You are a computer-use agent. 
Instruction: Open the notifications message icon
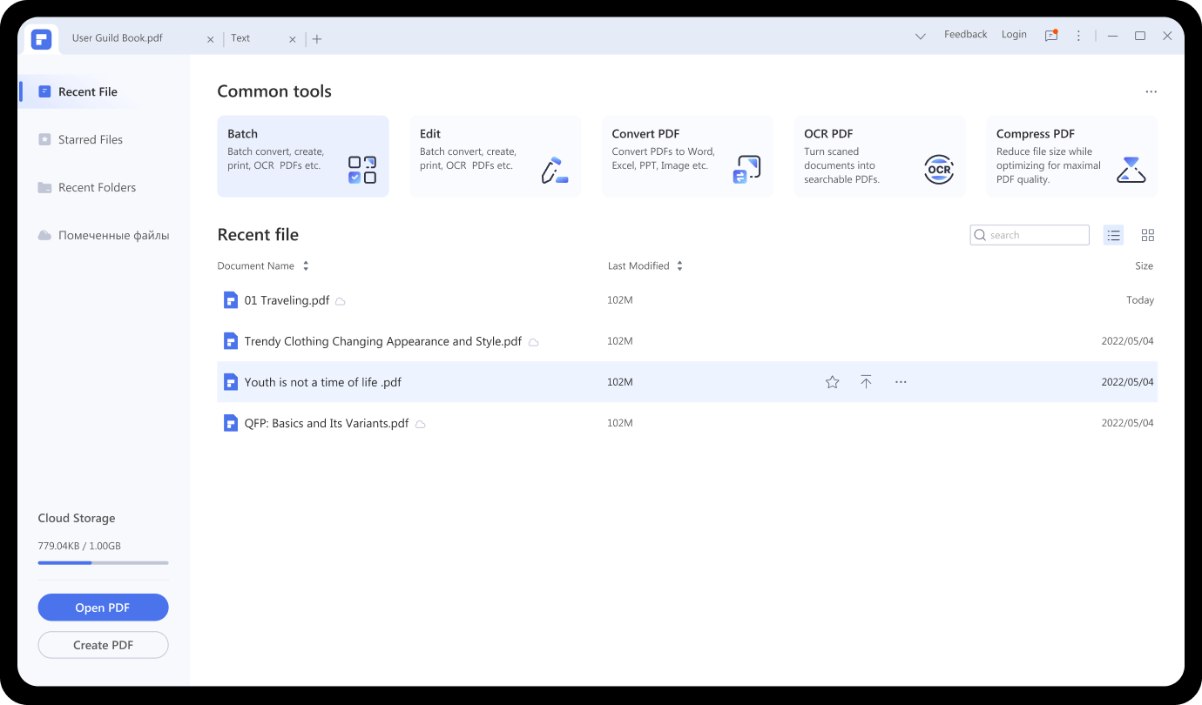coord(1050,35)
